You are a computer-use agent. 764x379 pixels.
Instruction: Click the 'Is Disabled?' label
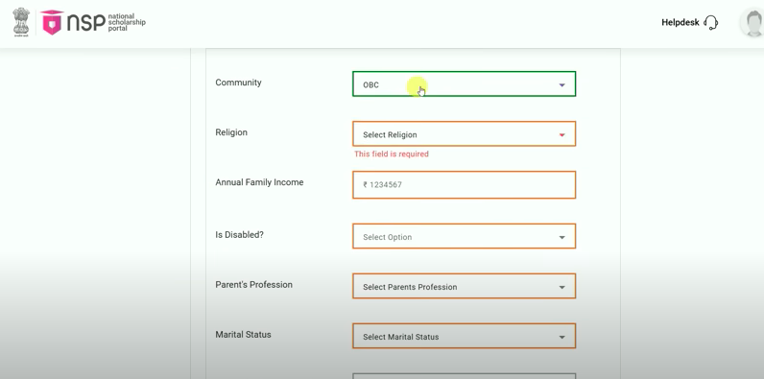pos(239,235)
